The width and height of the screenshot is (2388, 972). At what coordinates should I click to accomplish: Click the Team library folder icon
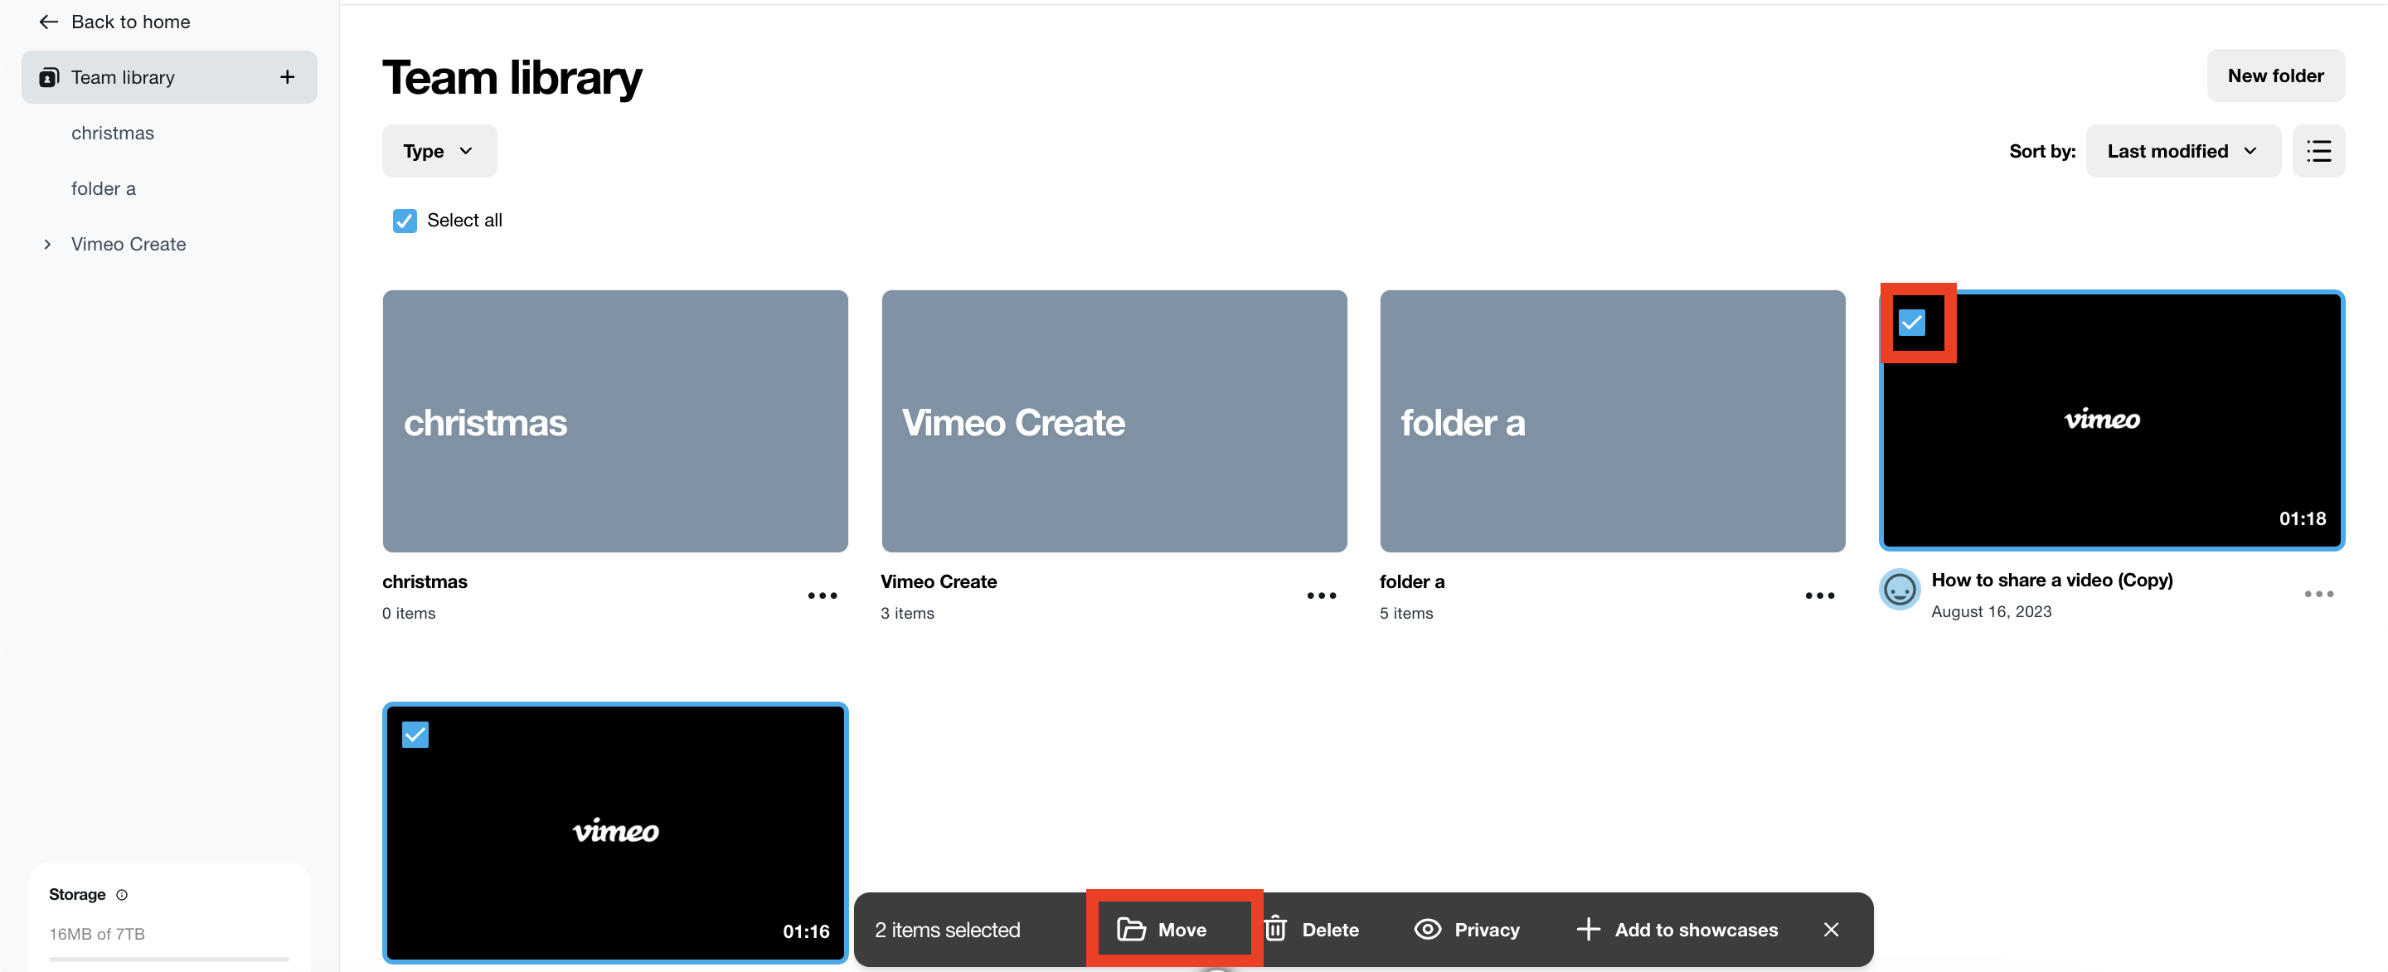pyautogui.click(x=47, y=76)
